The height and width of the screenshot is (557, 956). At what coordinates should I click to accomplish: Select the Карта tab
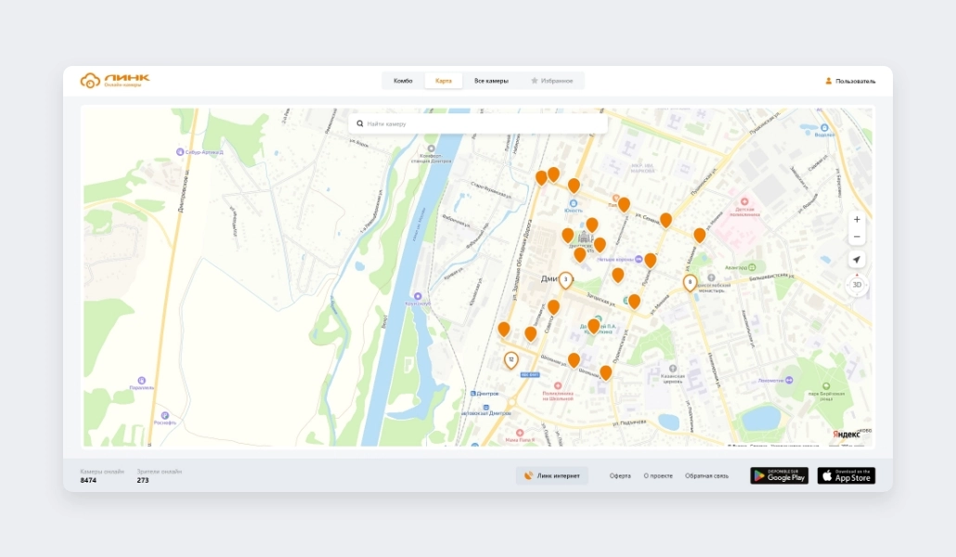pos(444,81)
